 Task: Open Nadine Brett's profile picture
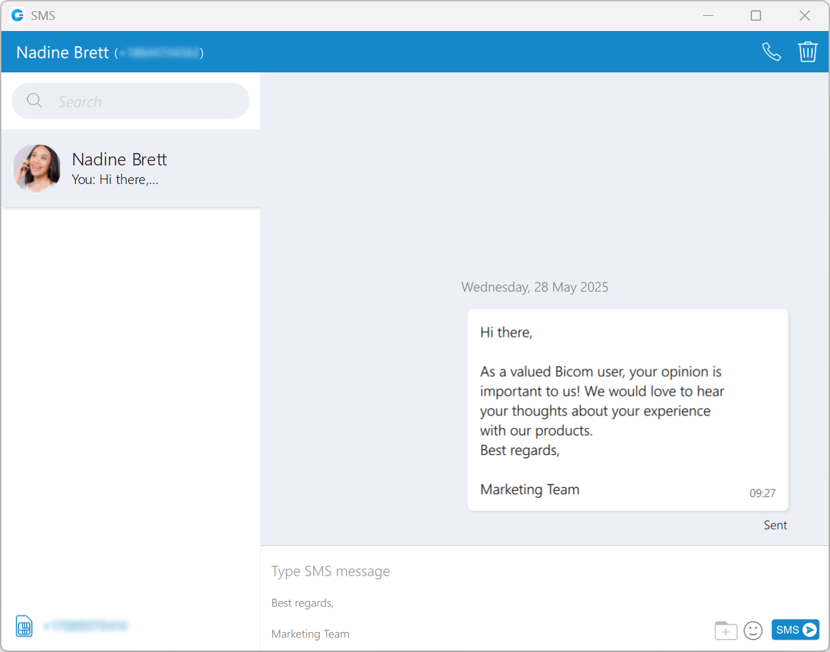[x=37, y=167]
